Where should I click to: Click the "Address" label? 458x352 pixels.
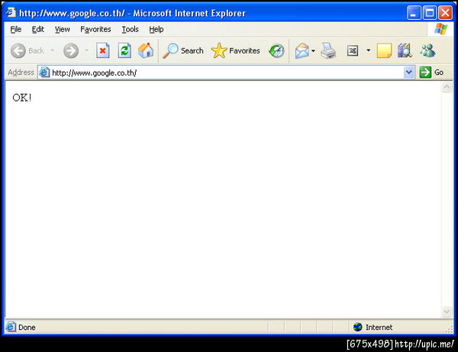pos(21,72)
